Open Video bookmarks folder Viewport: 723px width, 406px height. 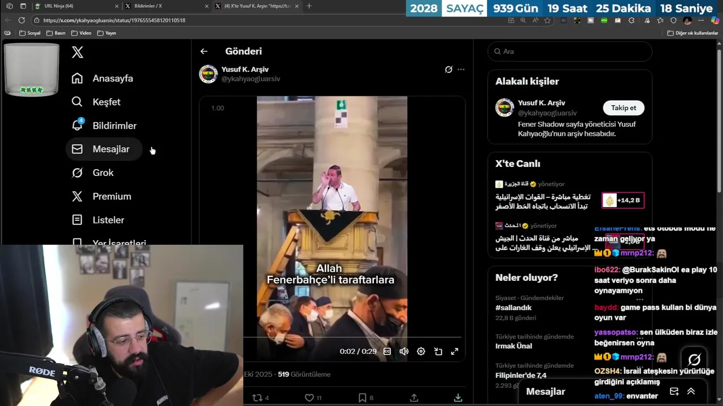(81, 33)
